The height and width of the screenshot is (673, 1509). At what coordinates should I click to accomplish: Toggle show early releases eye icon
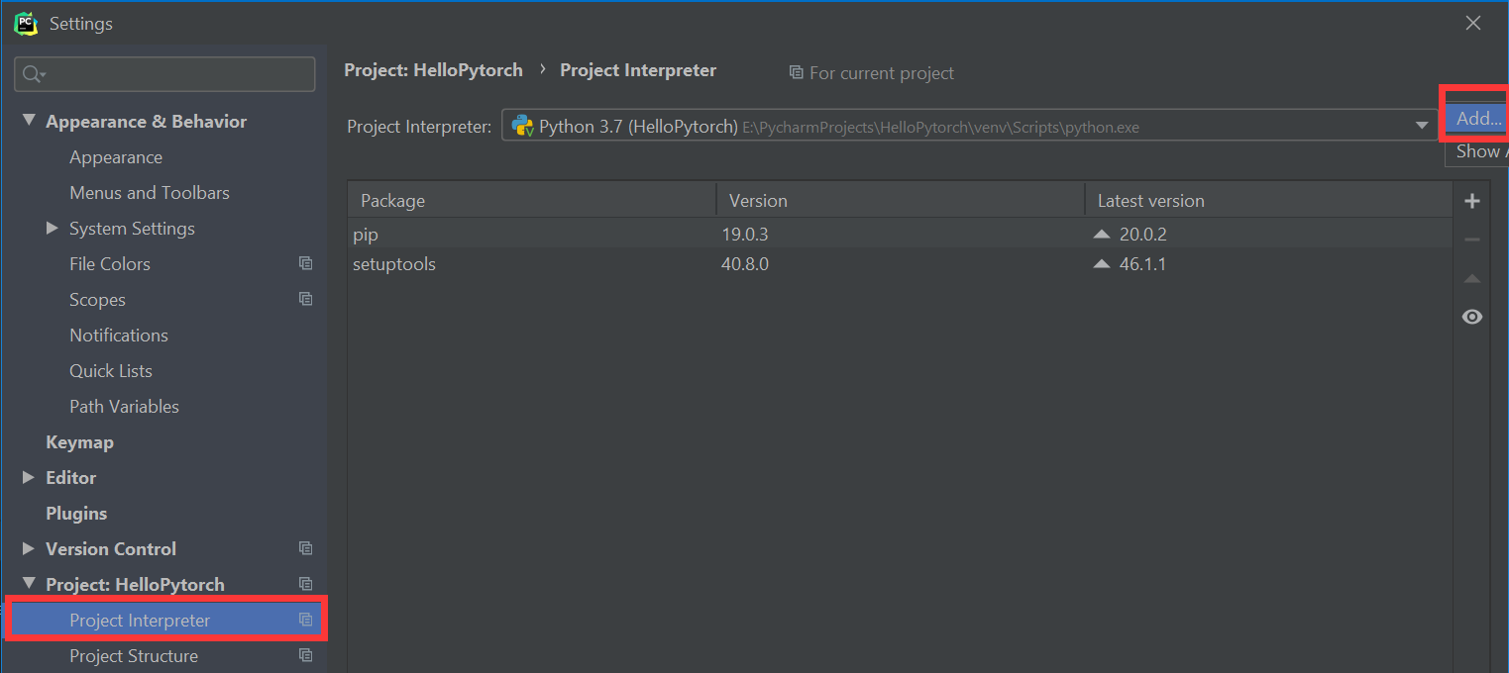(x=1472, y=317)
